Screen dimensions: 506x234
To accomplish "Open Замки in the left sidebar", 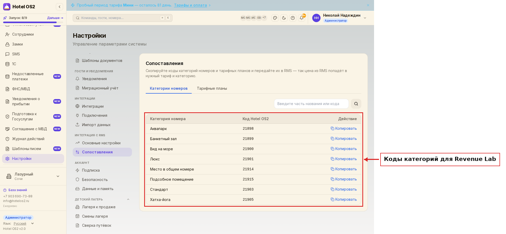I will (x=33, y=44).
